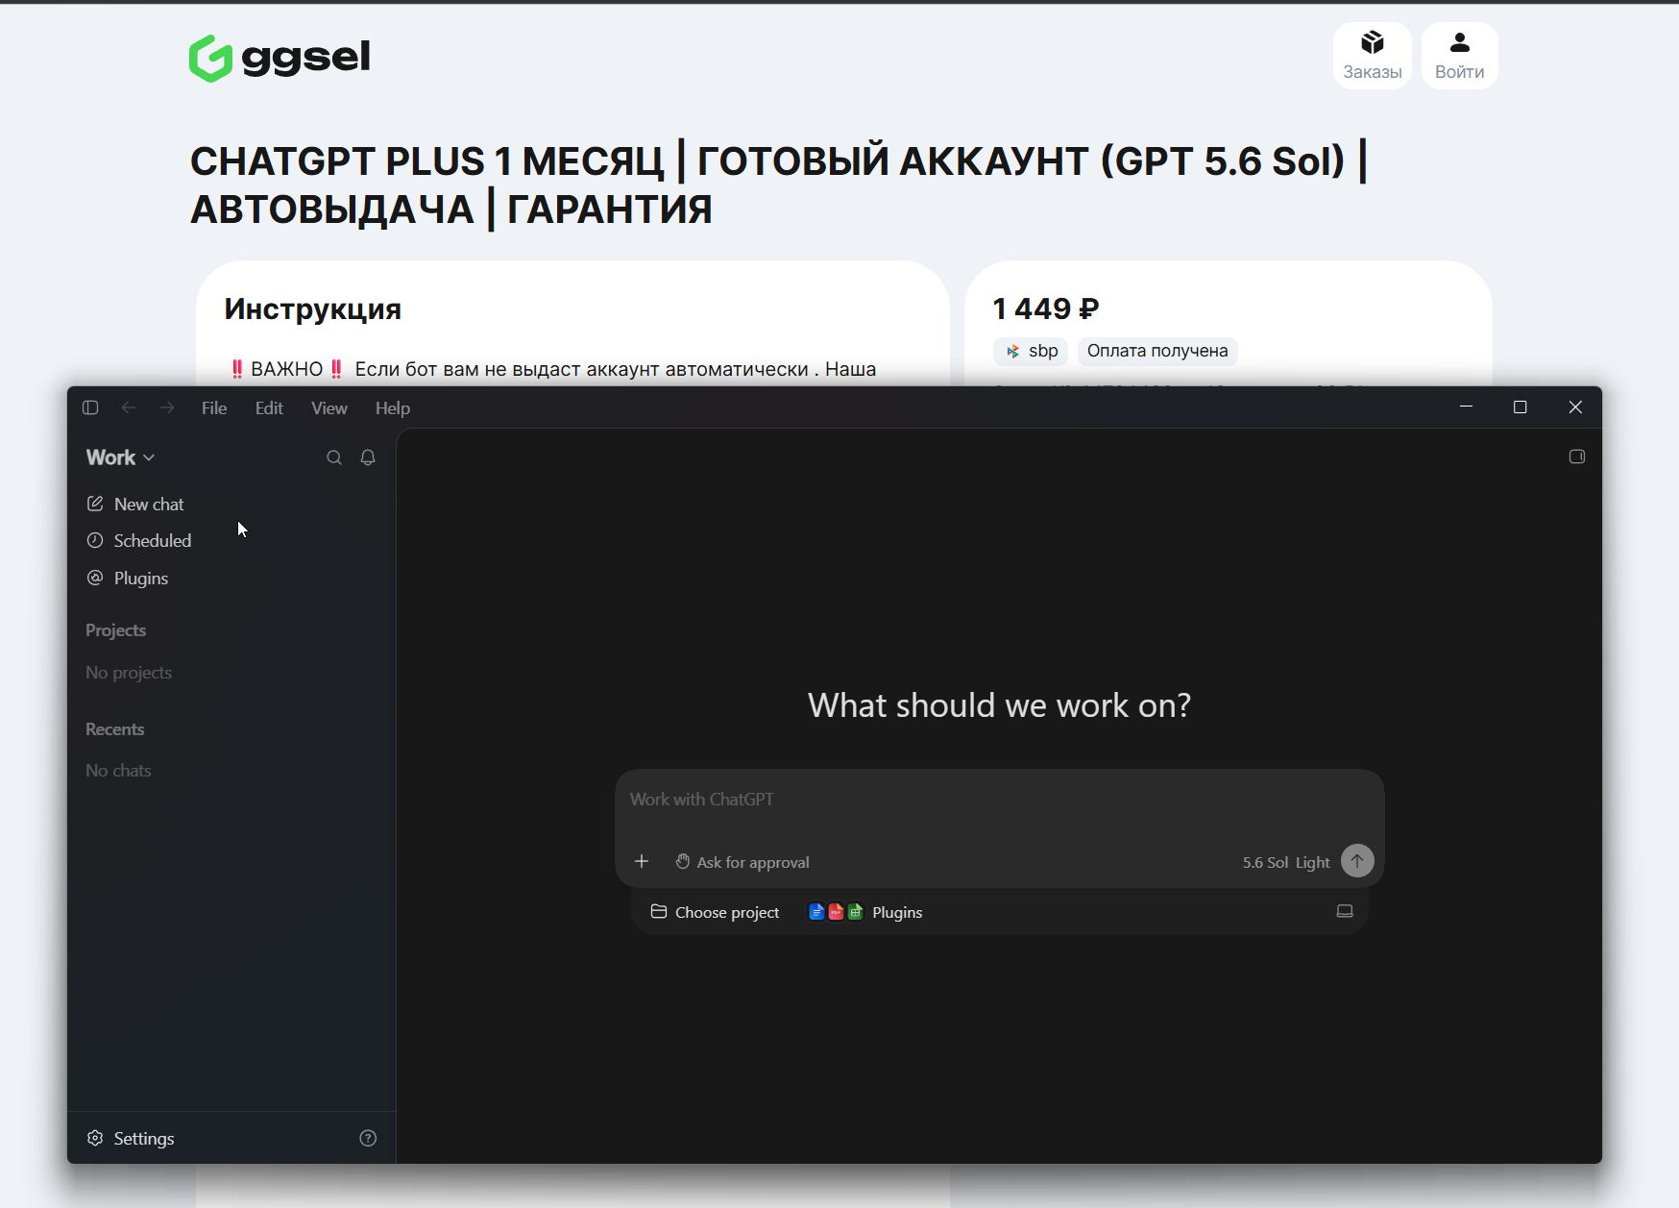1679x1208 pixels.
Task: Click the No projects placeholder text
Action: point(129,673)
